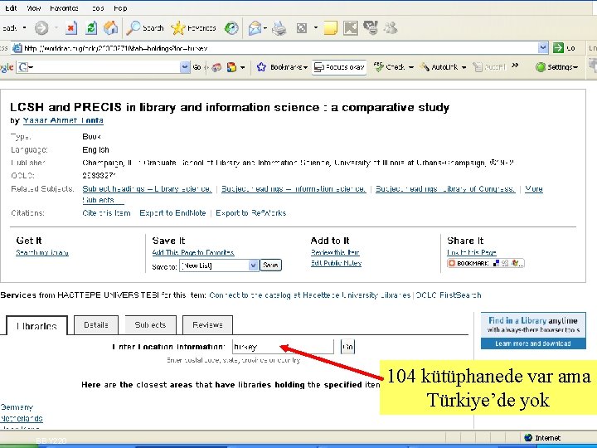Screen dimensions: 597x448
Task: Open the Media toolbar dropdown arrow
Action: pos(315,28)
